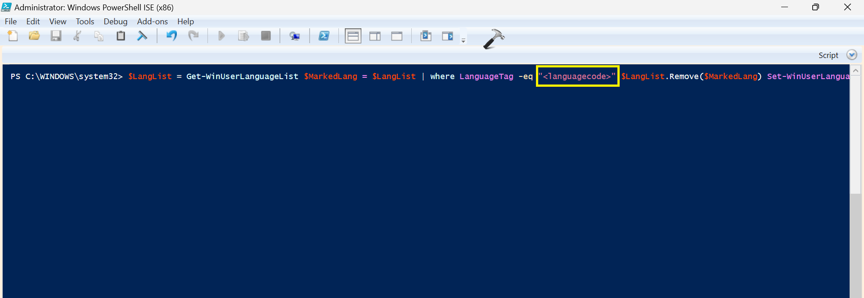Redo the last action
The image size is (864, 298).
coord(193,36)
